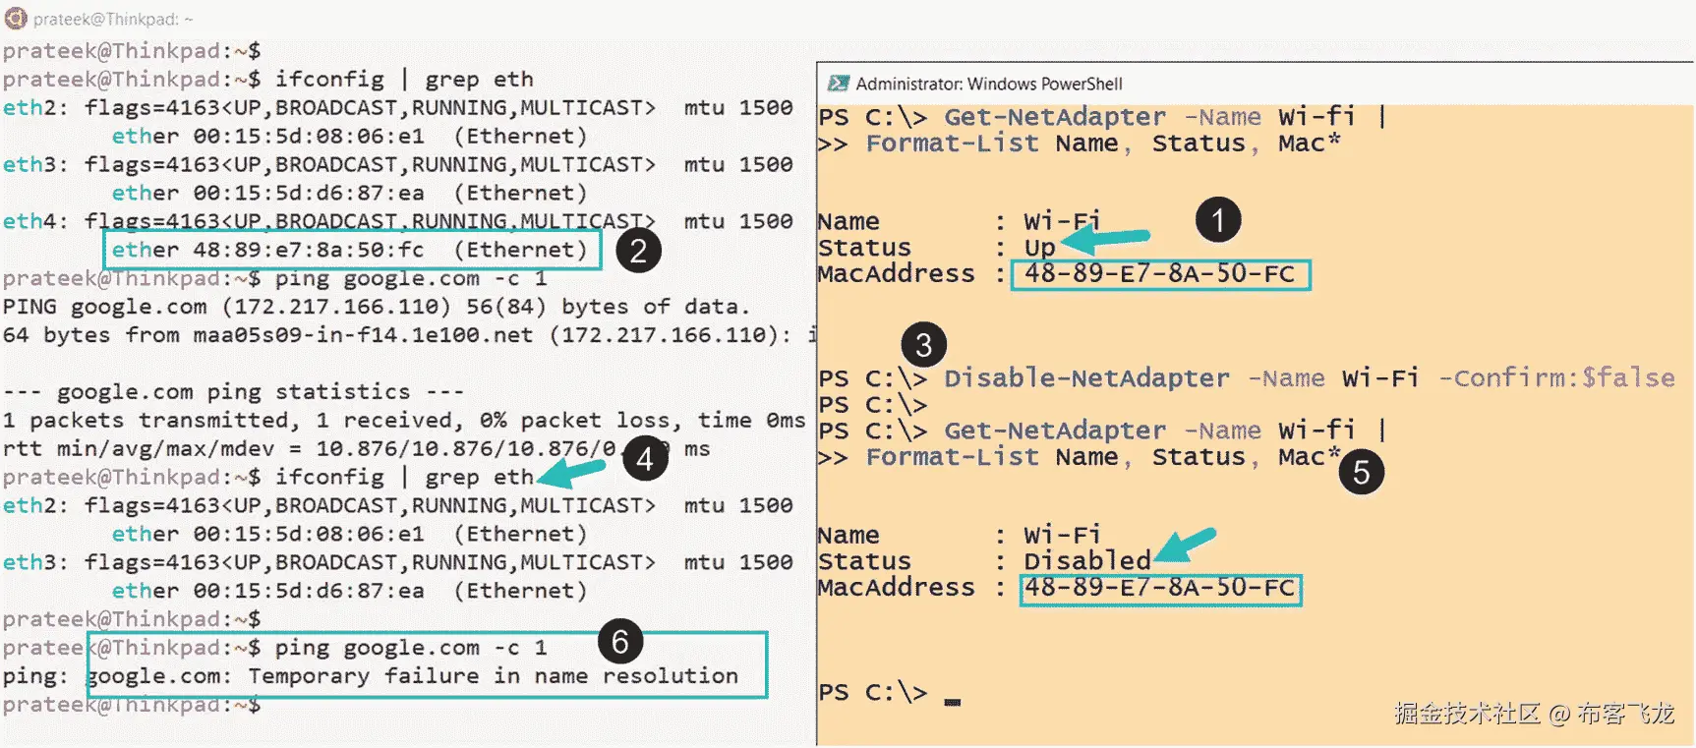Click 'ether 48:89:e7:8a:50:fc' in the Ubuntu terminal

[x=267, y=250]
